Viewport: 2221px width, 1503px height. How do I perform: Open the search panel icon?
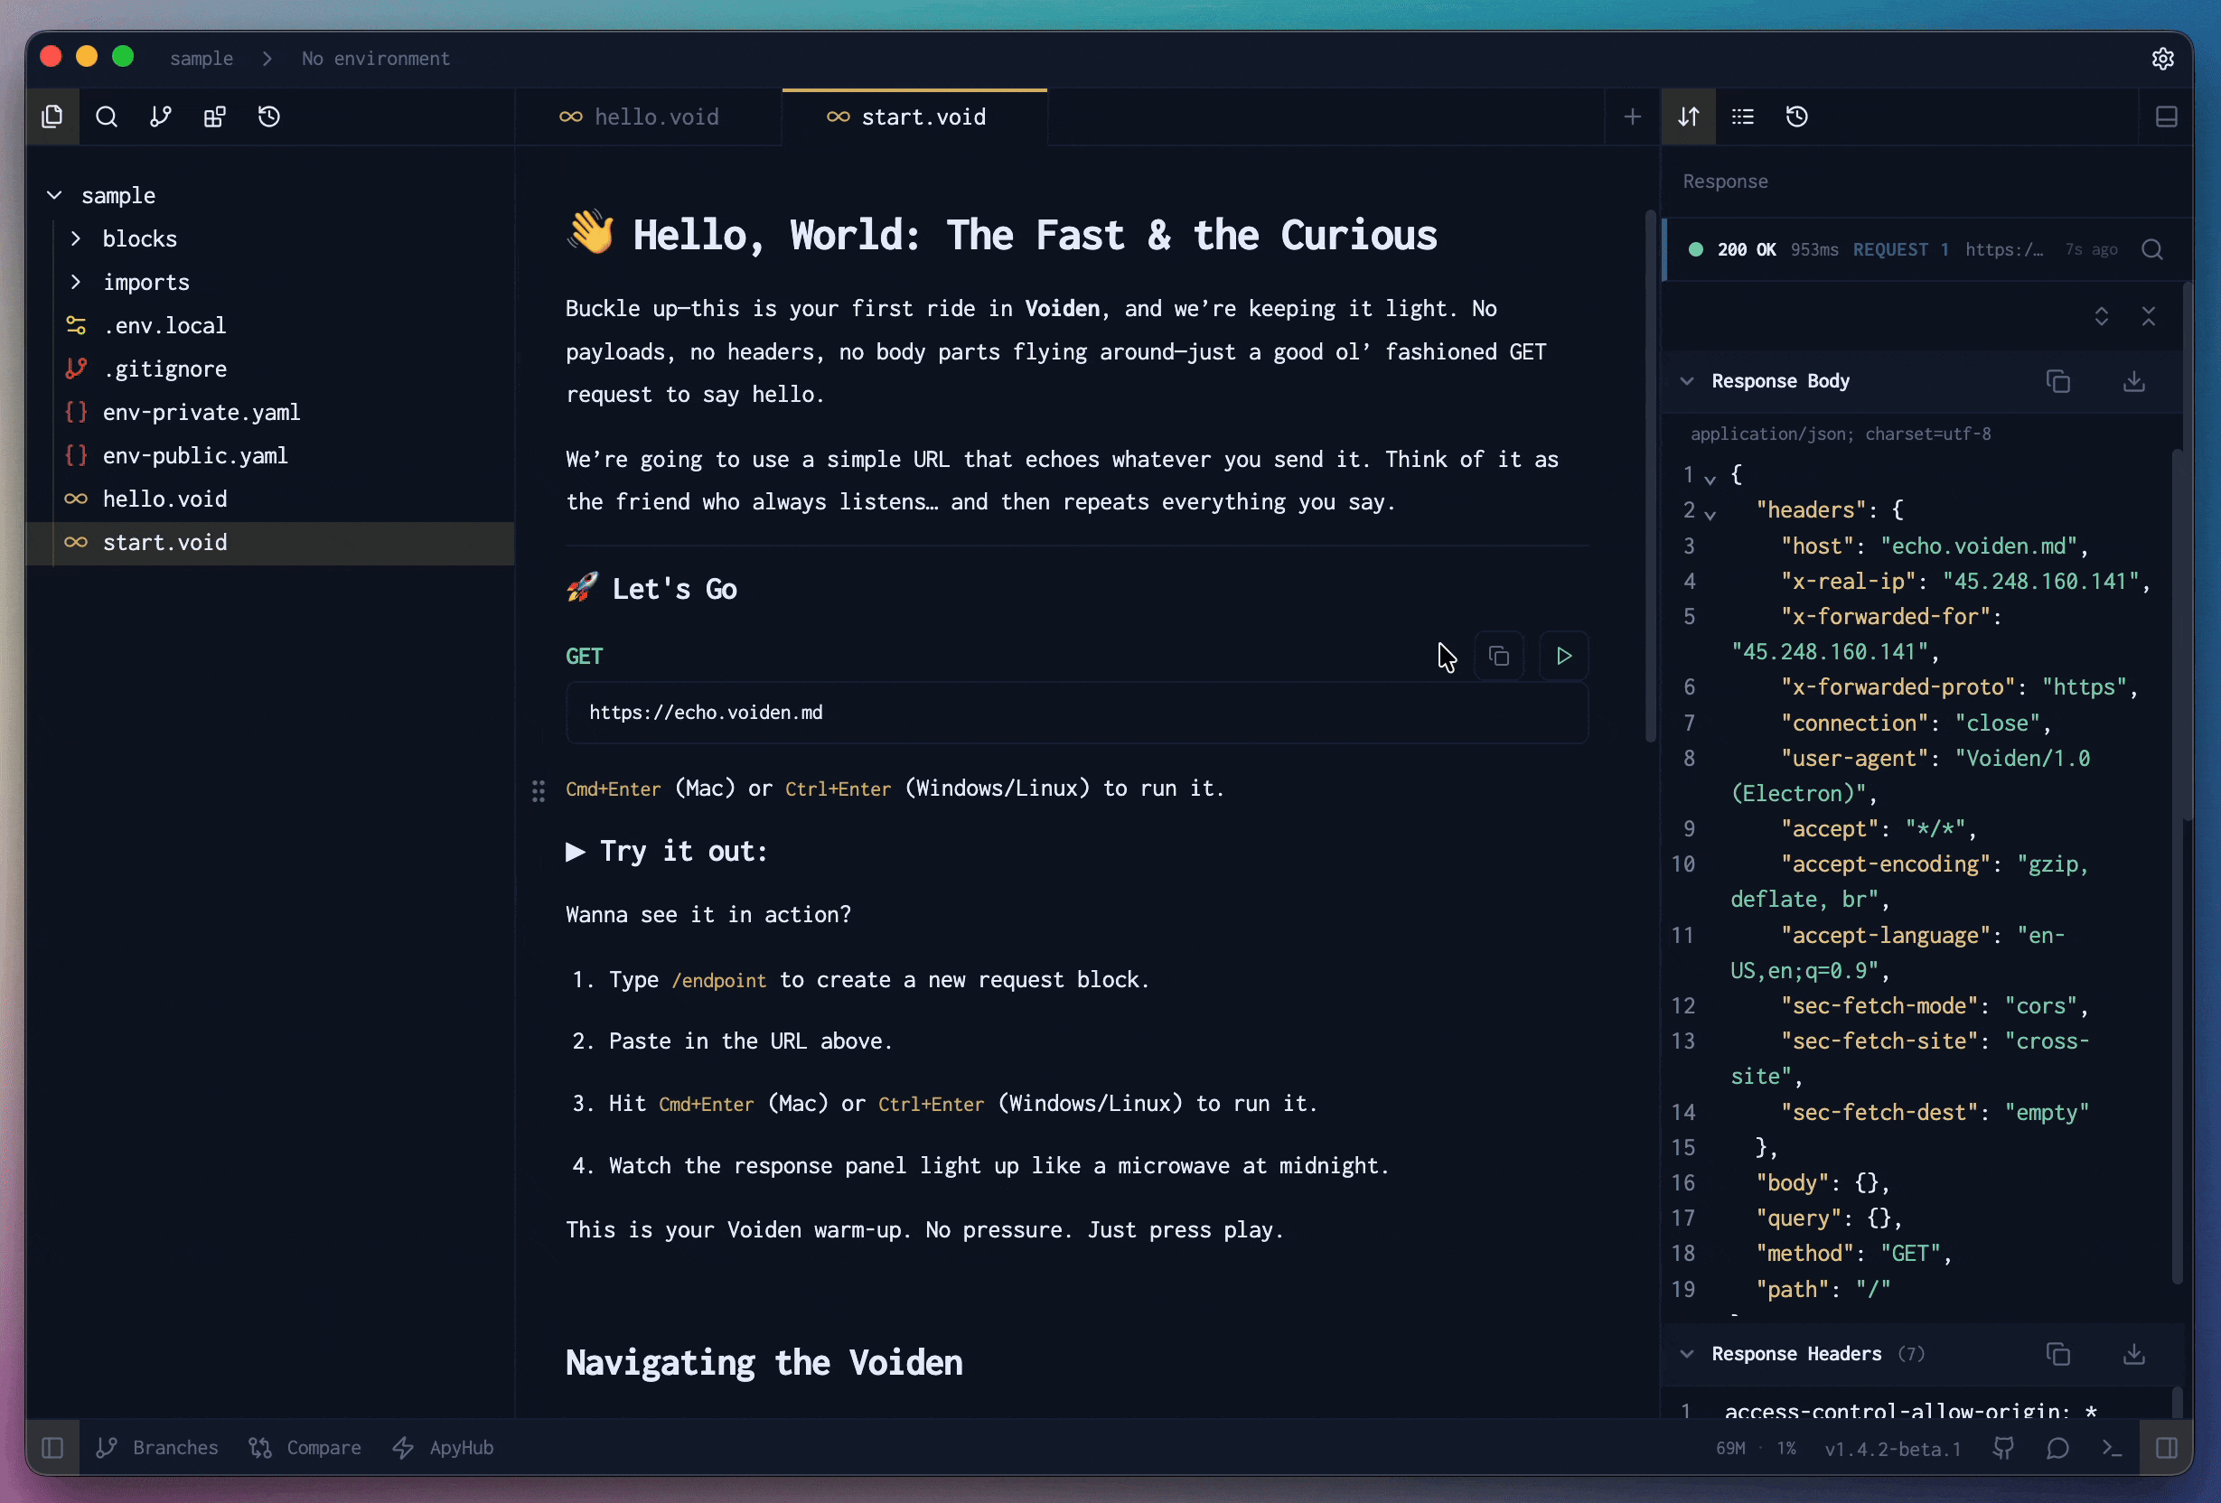point(107,117)
